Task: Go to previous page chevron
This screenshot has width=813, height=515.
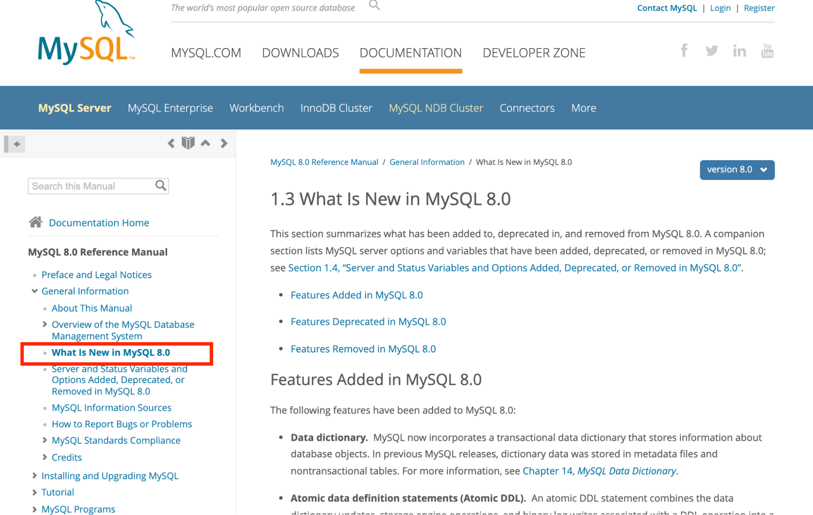Action: pyautogui.click(x=171, y=143)
